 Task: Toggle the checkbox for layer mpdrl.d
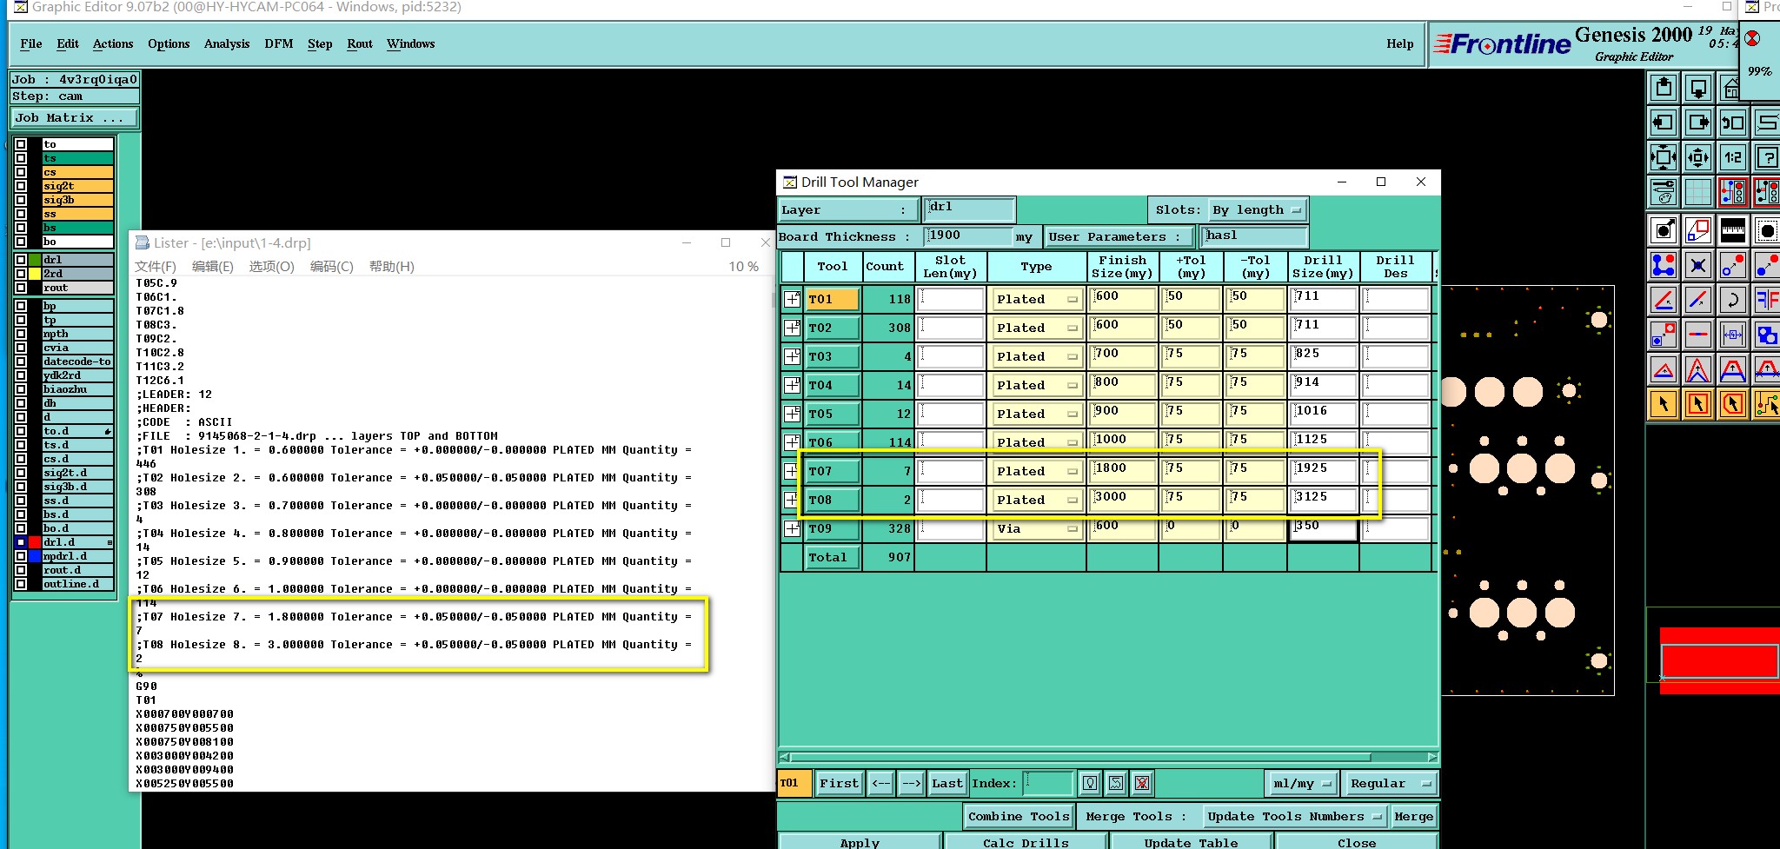pyautogui.click(x=21, y=556)
